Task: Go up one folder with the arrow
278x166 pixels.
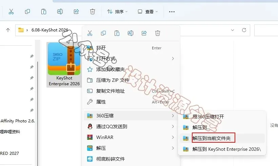Action: point(8,30)
